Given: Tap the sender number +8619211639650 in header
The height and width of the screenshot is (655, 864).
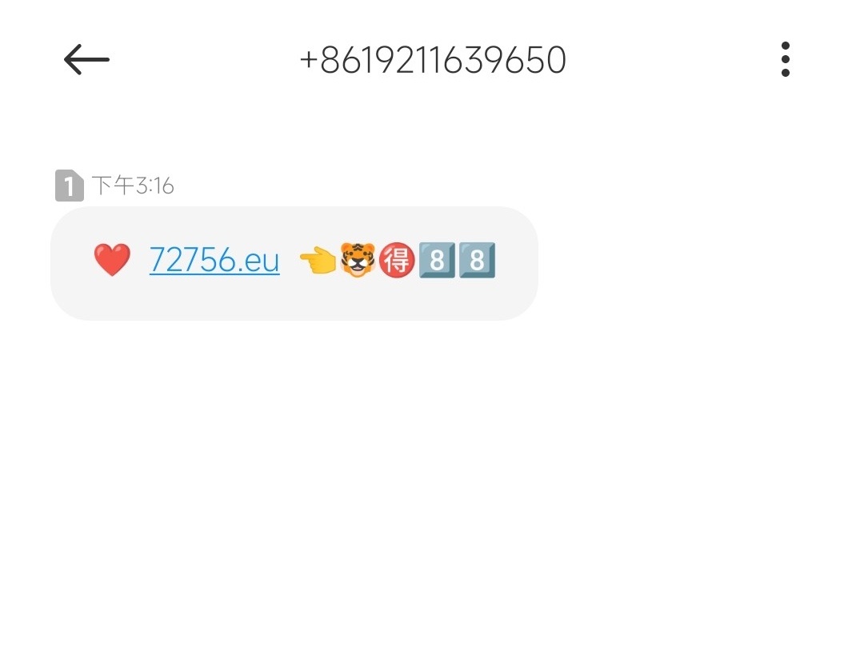Looking at the screenshot, I should point(433,59).
